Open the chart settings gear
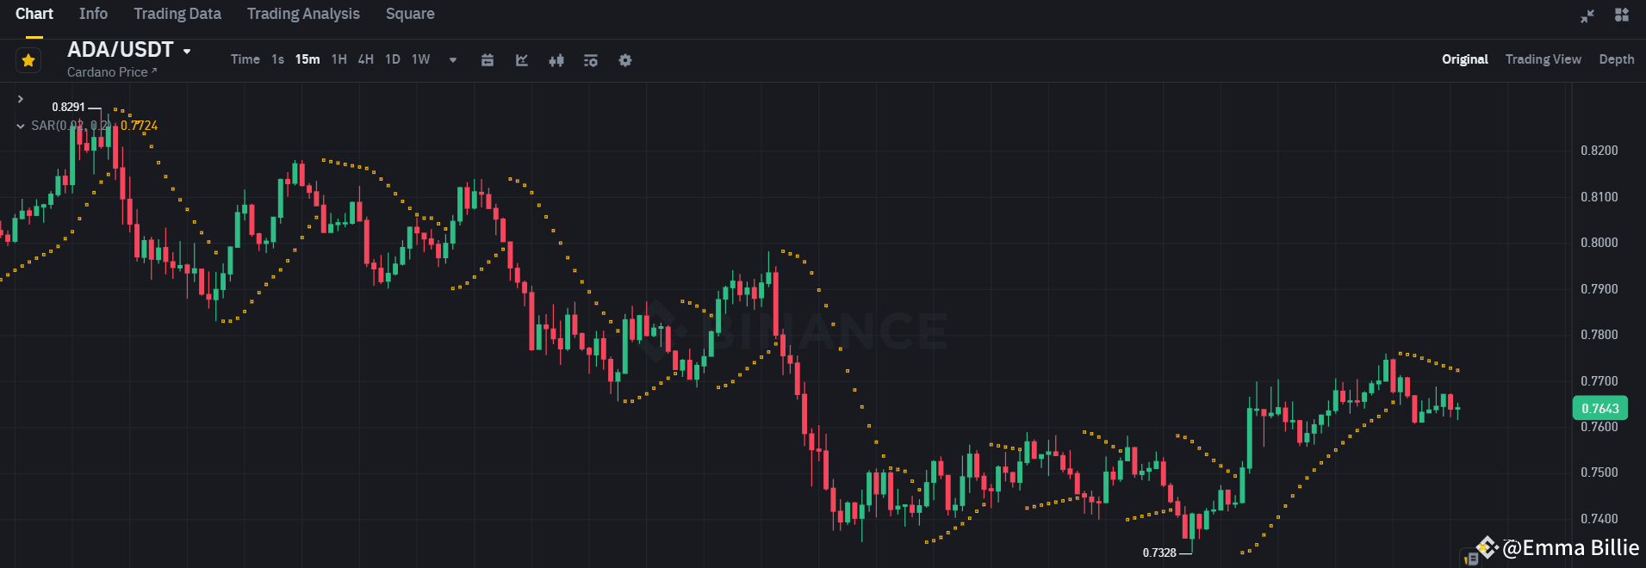This screenshot has height=568, width=1646. click(x=624, y=60)
